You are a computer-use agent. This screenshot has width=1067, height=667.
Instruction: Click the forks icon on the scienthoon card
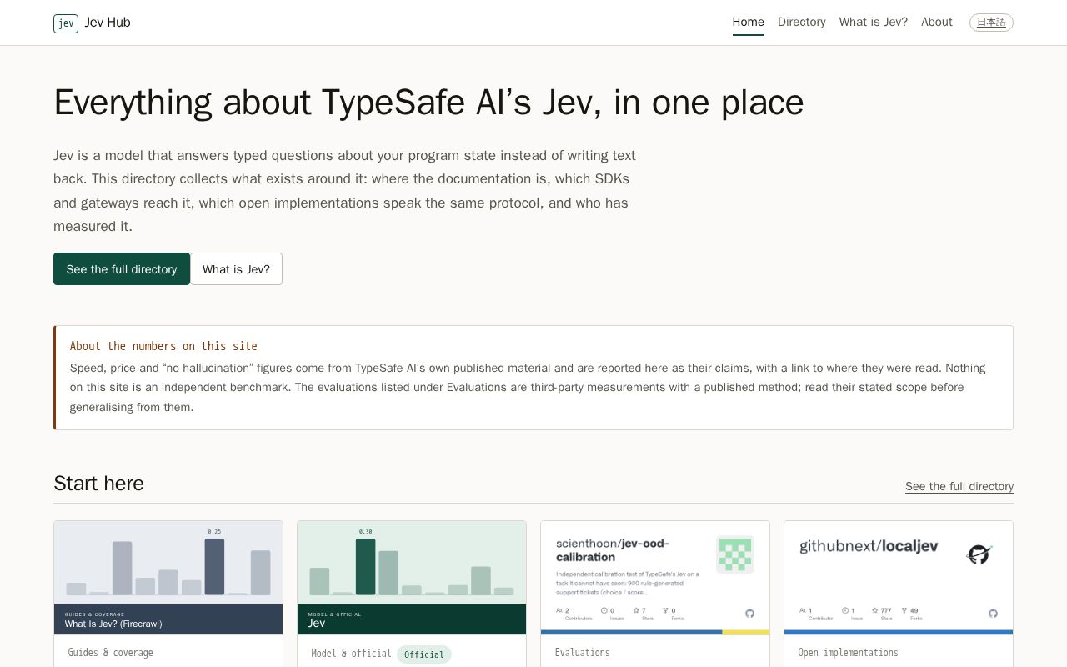point(666,611)
